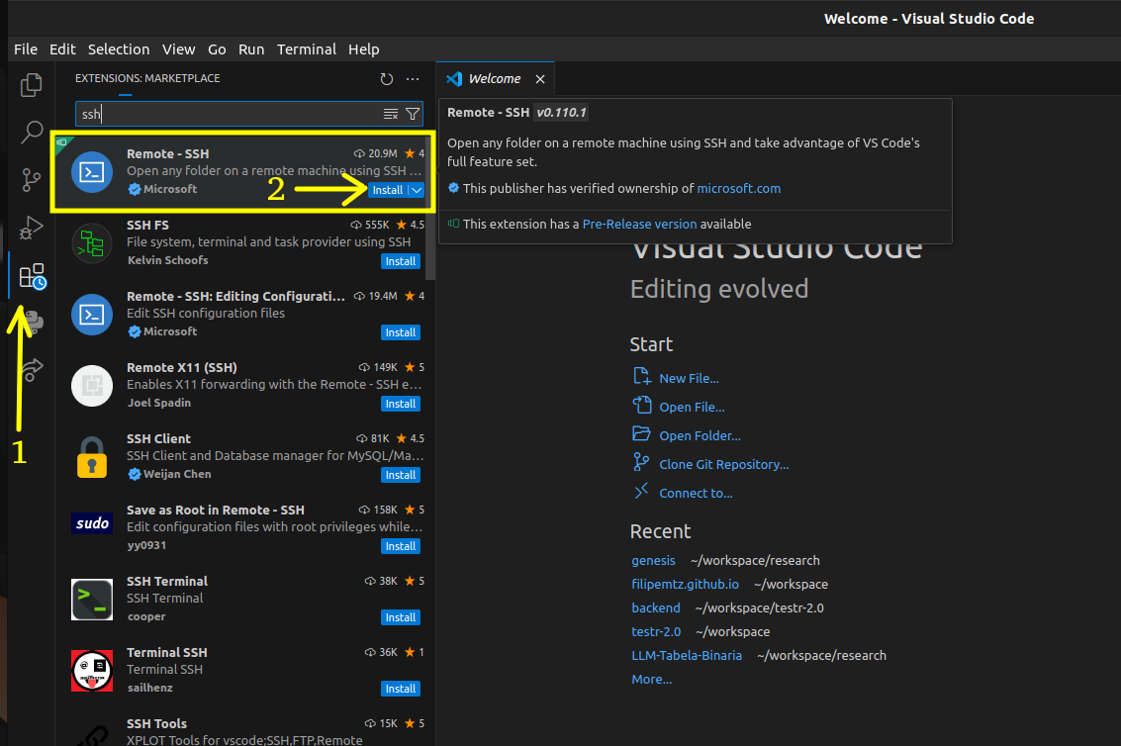Open the Explorer view in activity bar
The width and height of the screenshot is (1121, 746).
pos(31,84)
